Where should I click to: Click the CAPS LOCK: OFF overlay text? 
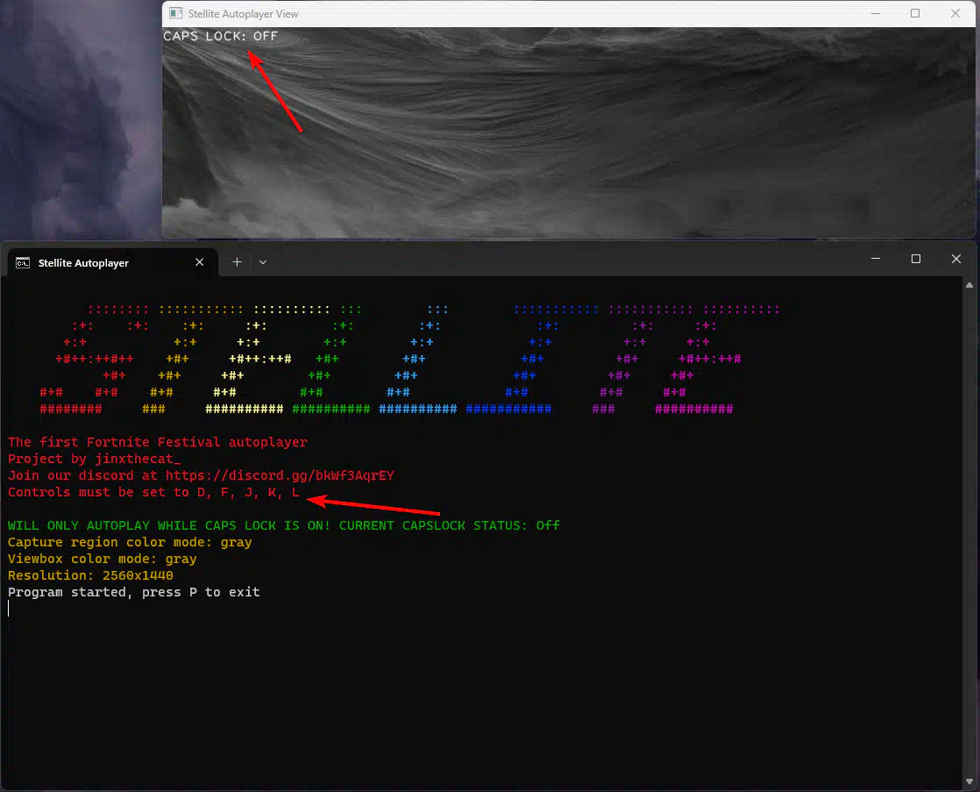(x=220, y=36)
